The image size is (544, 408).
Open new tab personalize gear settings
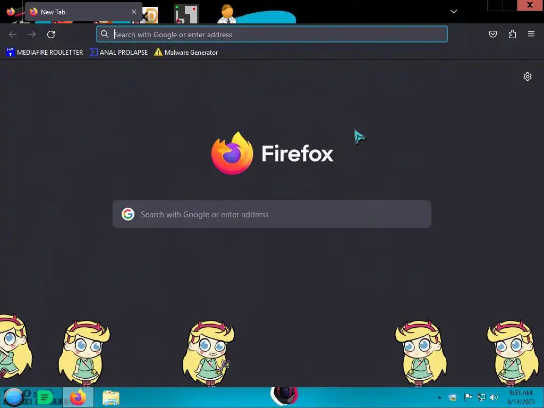tap(527, 76)
